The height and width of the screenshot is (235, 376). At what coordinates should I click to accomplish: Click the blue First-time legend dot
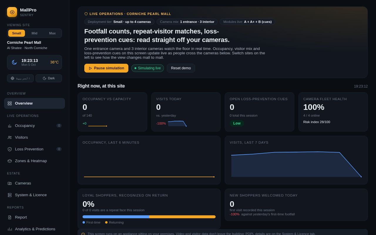(x=84, y=222)
